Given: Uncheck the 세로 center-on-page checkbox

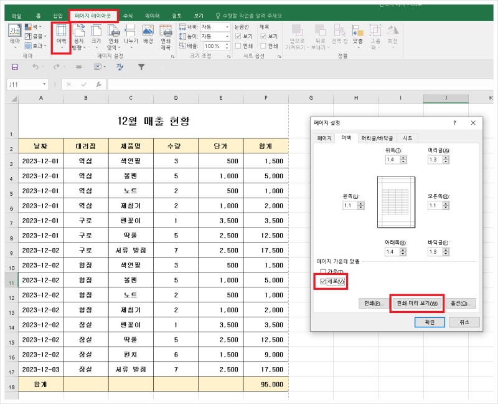Looking at the screenshot, I should click(x=323, y=282).
